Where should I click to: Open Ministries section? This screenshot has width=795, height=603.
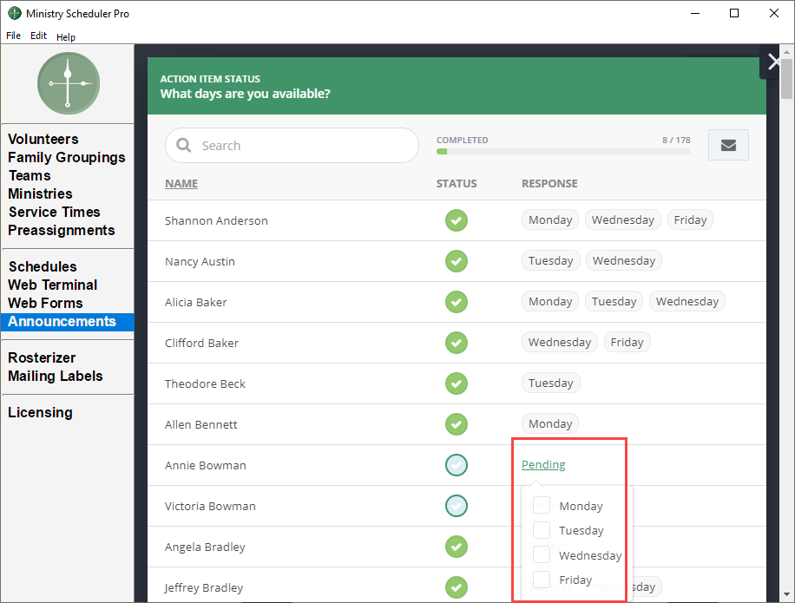41,194
